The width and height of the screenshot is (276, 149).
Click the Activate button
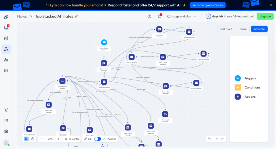[259, 29]
